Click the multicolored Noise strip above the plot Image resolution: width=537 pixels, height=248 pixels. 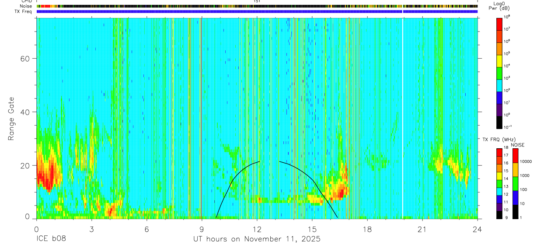(257, 6)
